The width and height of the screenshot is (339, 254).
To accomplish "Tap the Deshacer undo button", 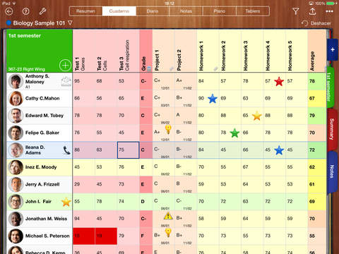I will (316, 23).
